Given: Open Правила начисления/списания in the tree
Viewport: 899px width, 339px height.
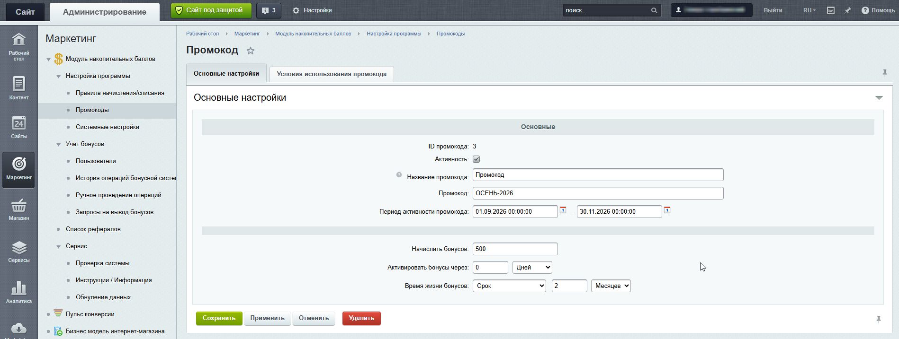Looking at the screenshot, I should [120, 93].
